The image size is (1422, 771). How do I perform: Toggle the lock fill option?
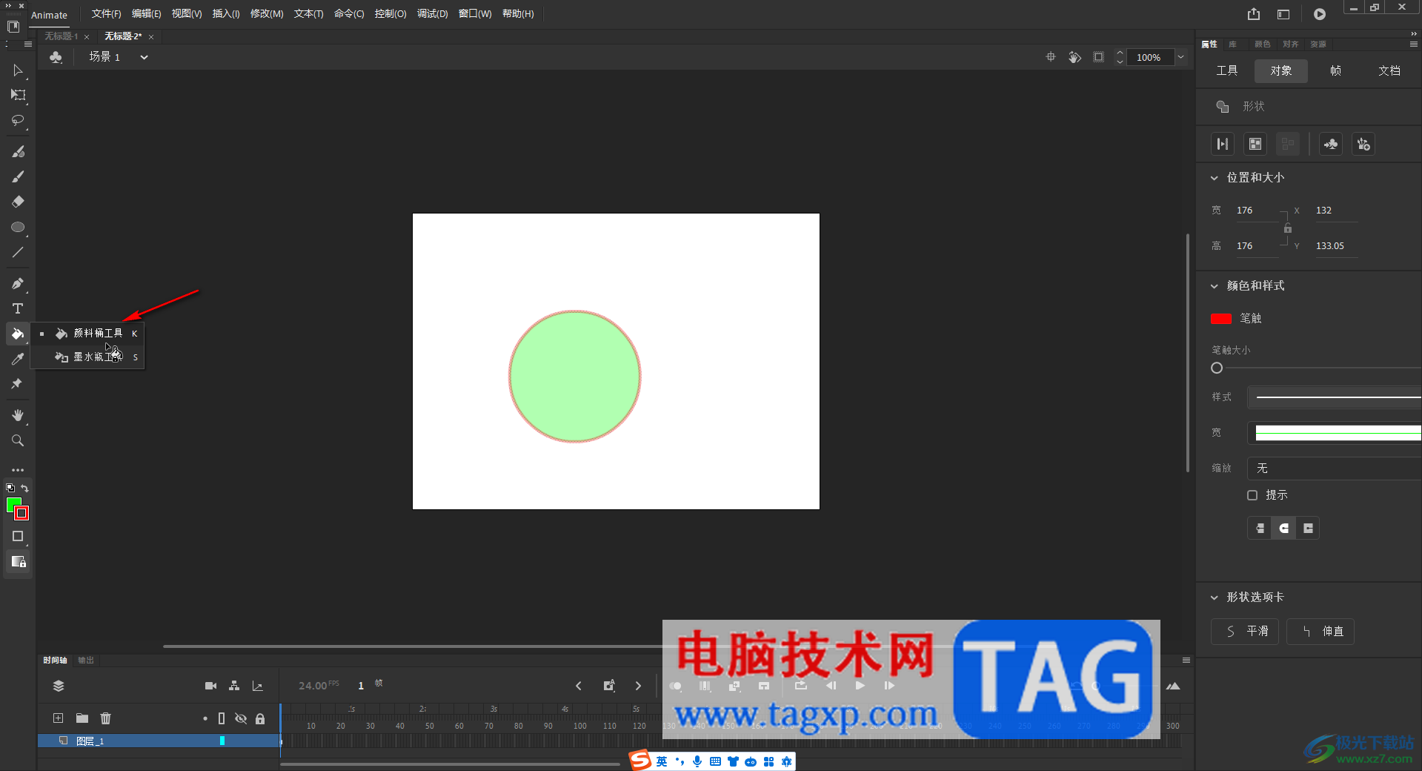coord(18,561)
